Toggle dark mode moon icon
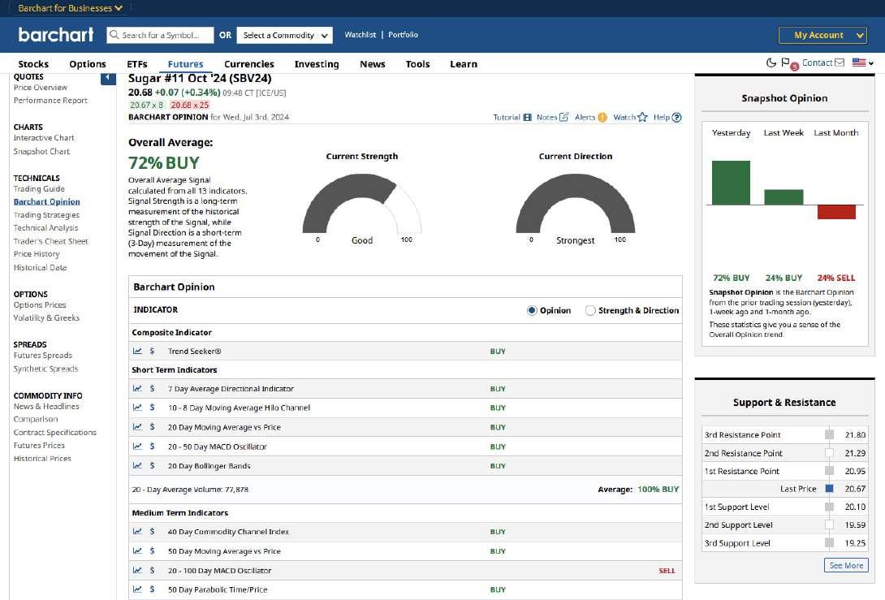This screenshot has height=600, width=885. tap(771, 63)
